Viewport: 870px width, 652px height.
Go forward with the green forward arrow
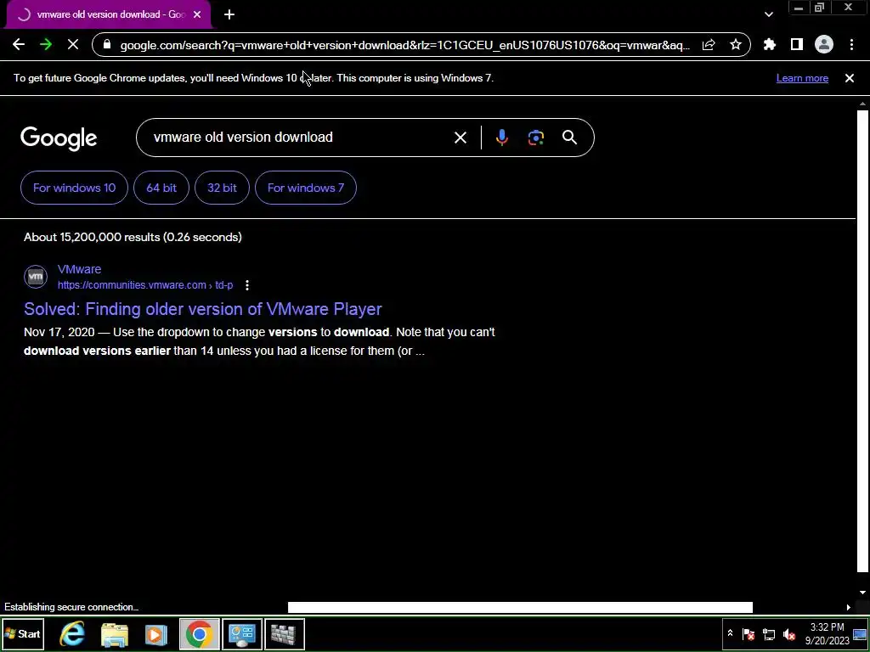point(46,45)
